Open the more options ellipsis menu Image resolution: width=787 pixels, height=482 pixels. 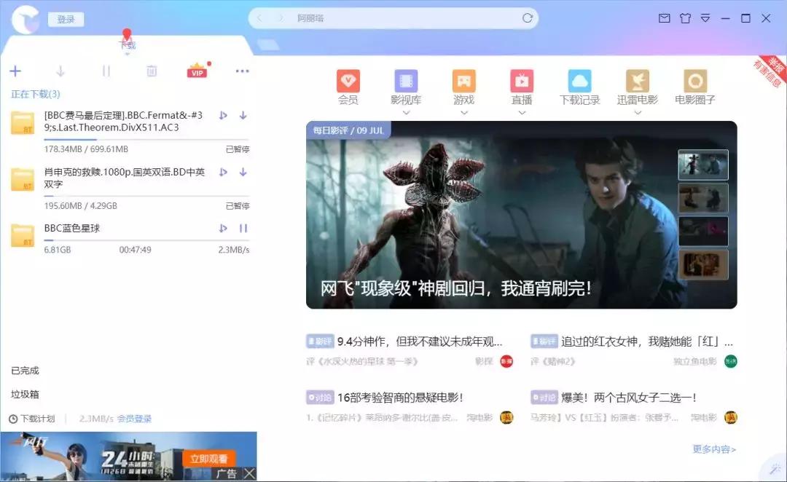(x=242, y=71)
